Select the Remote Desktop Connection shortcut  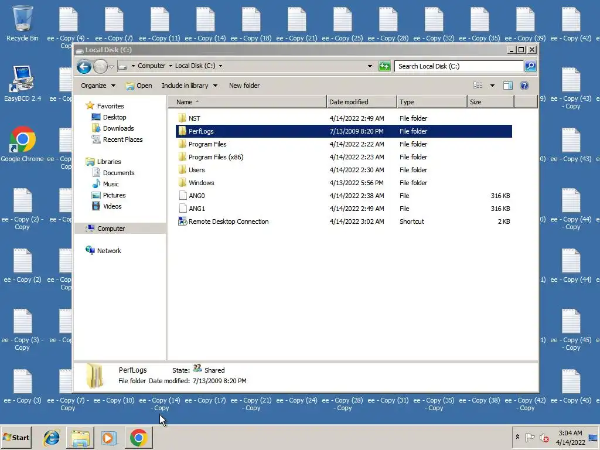coord(229,221)
